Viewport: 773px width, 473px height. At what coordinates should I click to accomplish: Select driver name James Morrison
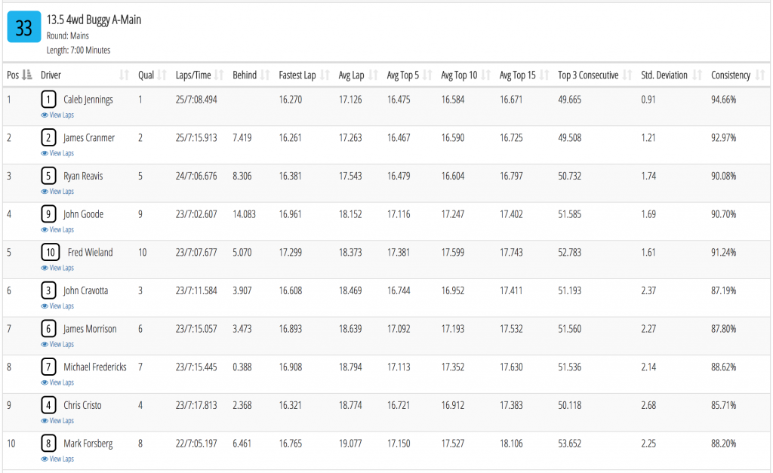90,329
